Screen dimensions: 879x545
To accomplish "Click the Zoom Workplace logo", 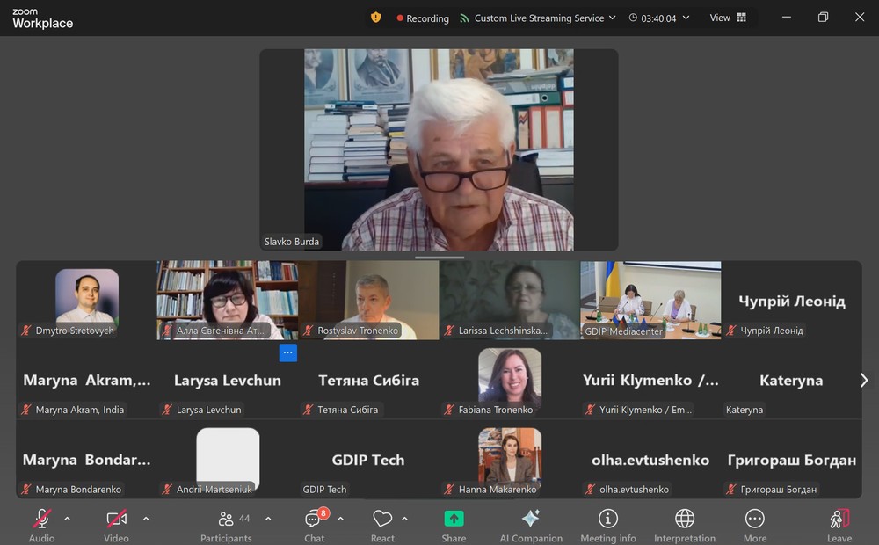I will pos(42,18).
